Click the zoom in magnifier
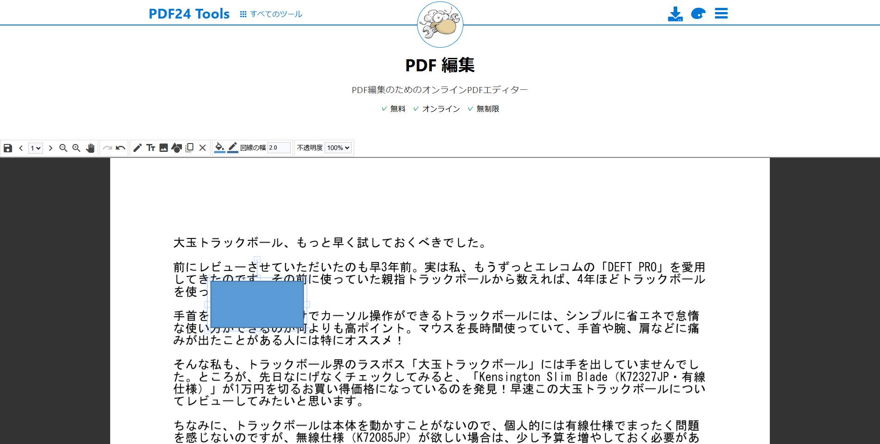 tap(76, 148)
